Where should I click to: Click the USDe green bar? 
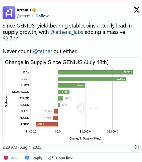click(95, 72)
